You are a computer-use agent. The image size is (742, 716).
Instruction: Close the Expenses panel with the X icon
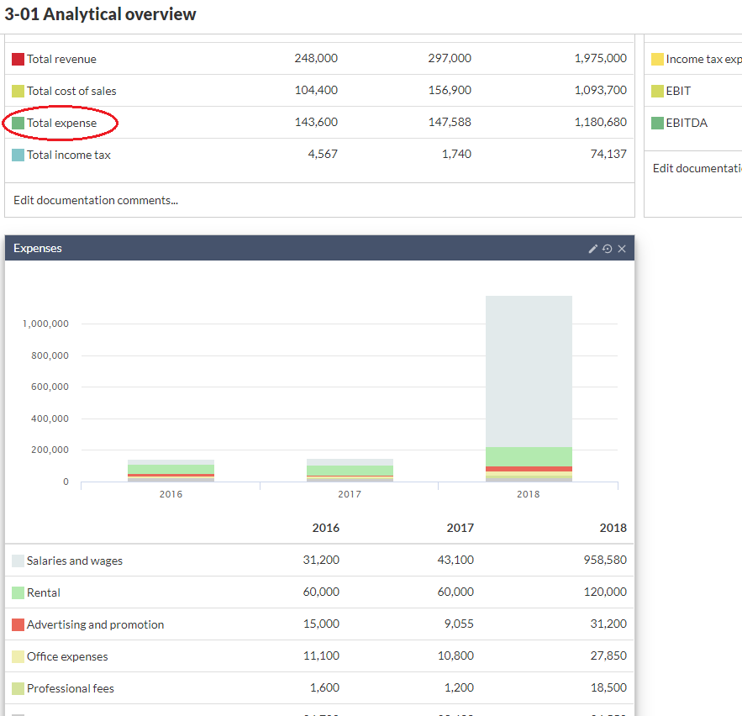tap(622, 249)
